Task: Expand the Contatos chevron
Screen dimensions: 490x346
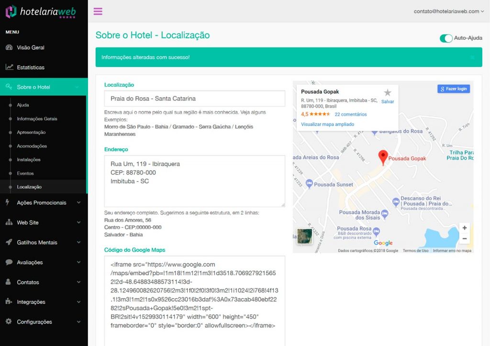Action: click(79, 282)
